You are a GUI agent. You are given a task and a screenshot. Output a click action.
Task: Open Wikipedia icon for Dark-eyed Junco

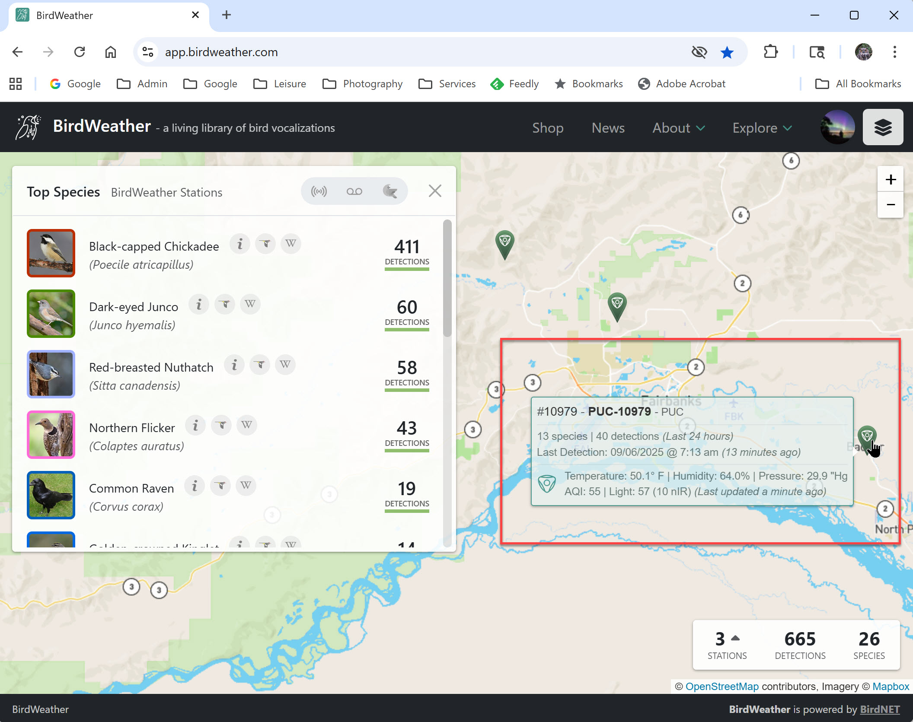point(250,304)
